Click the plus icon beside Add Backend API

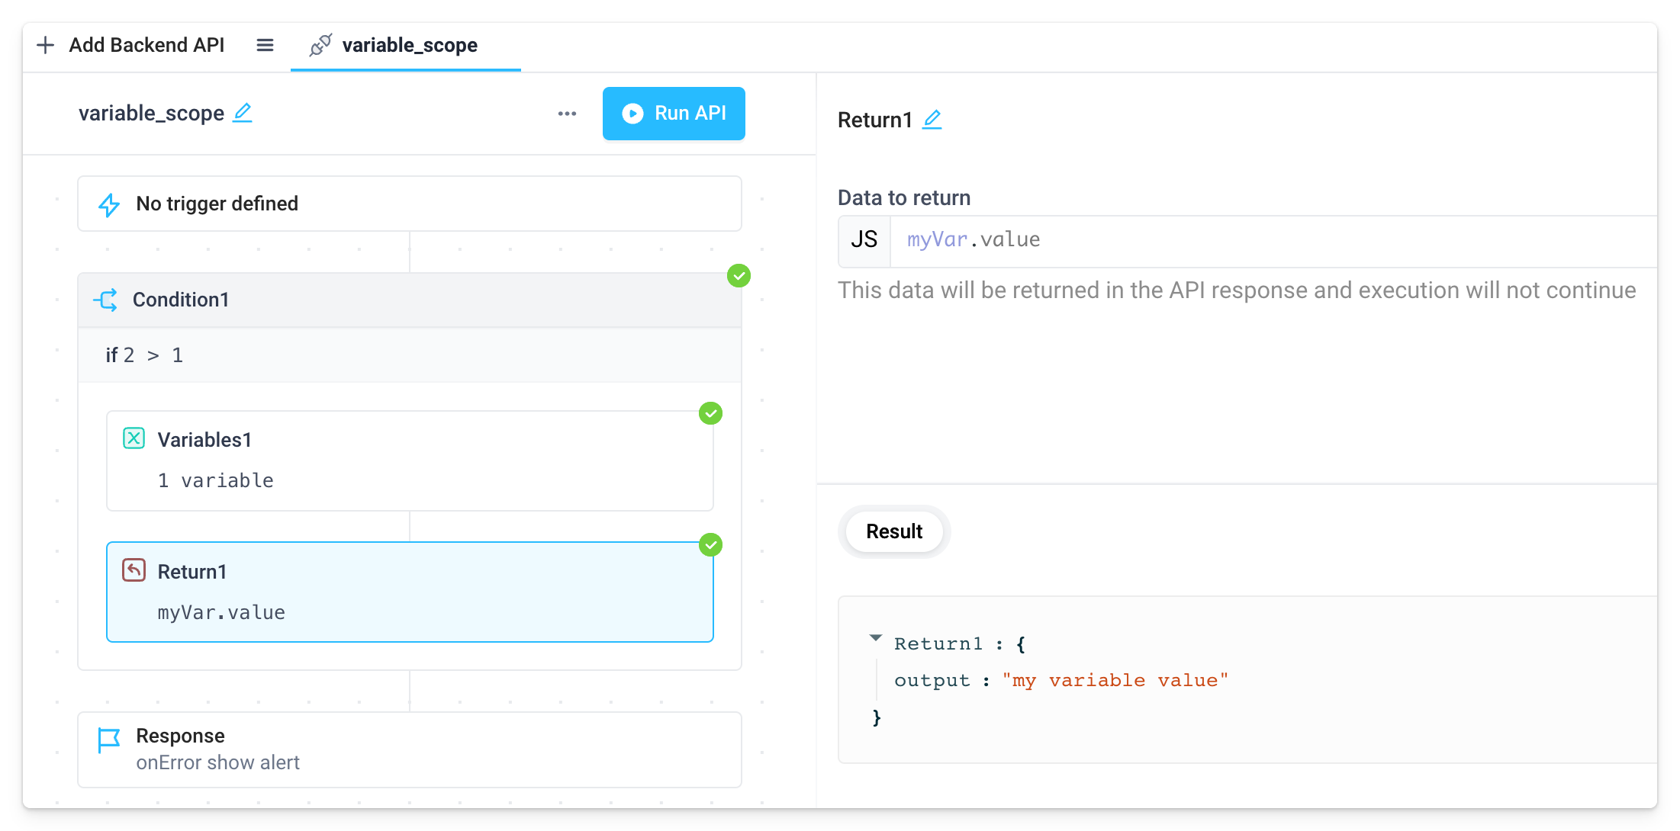click(x=46, y=45)
